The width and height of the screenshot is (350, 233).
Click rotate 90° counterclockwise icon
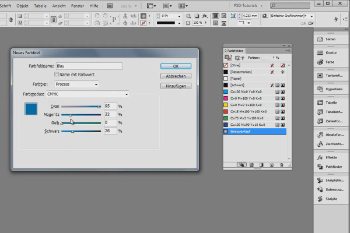coord(105,16)
